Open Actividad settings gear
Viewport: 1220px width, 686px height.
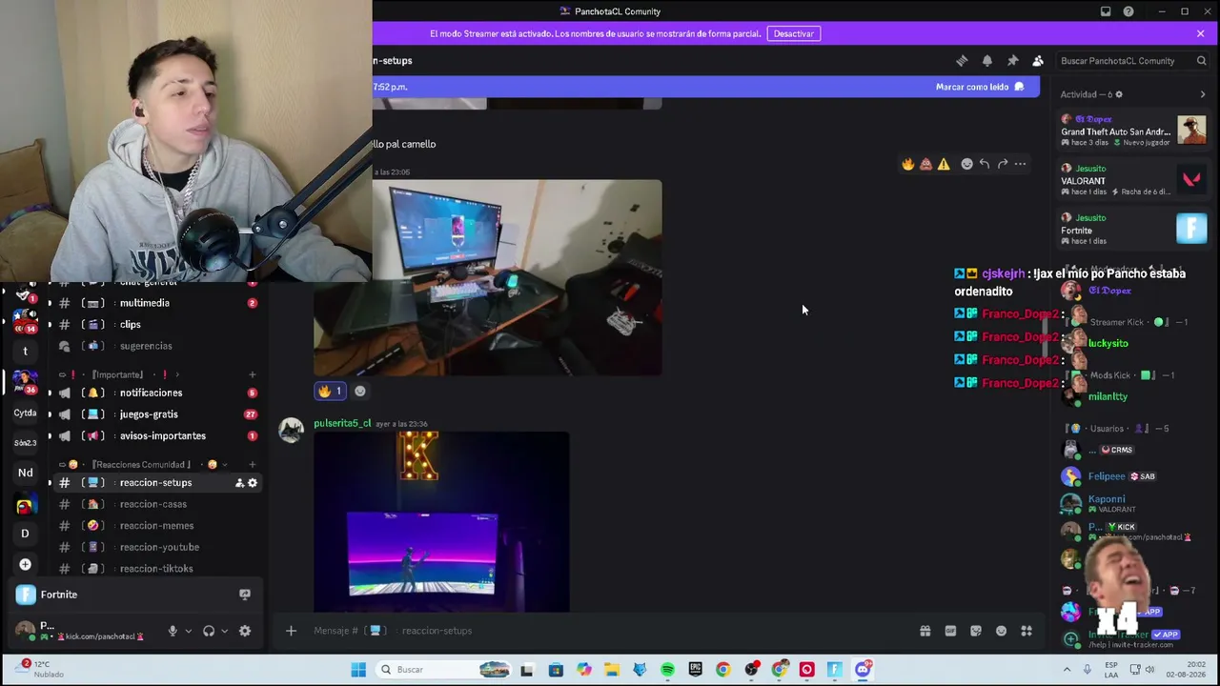pyautogui.click(x=1119, y=94)
